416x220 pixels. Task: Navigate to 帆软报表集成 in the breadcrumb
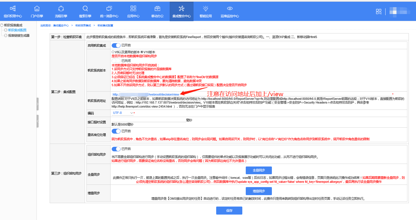83,25
